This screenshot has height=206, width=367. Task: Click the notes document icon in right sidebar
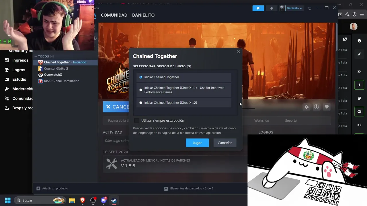point(359,98)
